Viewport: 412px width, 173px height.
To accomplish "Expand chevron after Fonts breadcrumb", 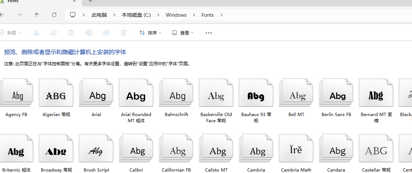I will pos(221,15).
